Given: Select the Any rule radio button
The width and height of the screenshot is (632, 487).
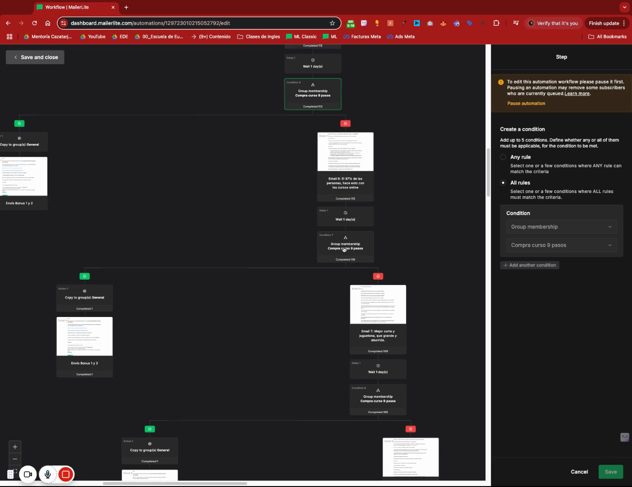Looking at the screenshot, I should pyautogui.click(x=503, y=157).
